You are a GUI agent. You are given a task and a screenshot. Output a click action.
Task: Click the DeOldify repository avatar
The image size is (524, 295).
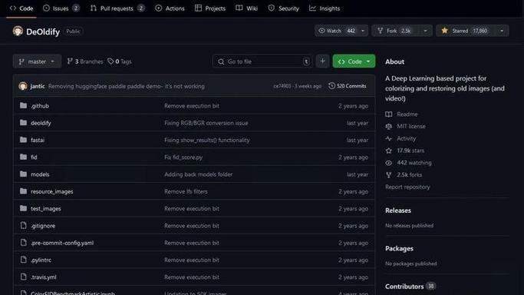pos(18,31)
